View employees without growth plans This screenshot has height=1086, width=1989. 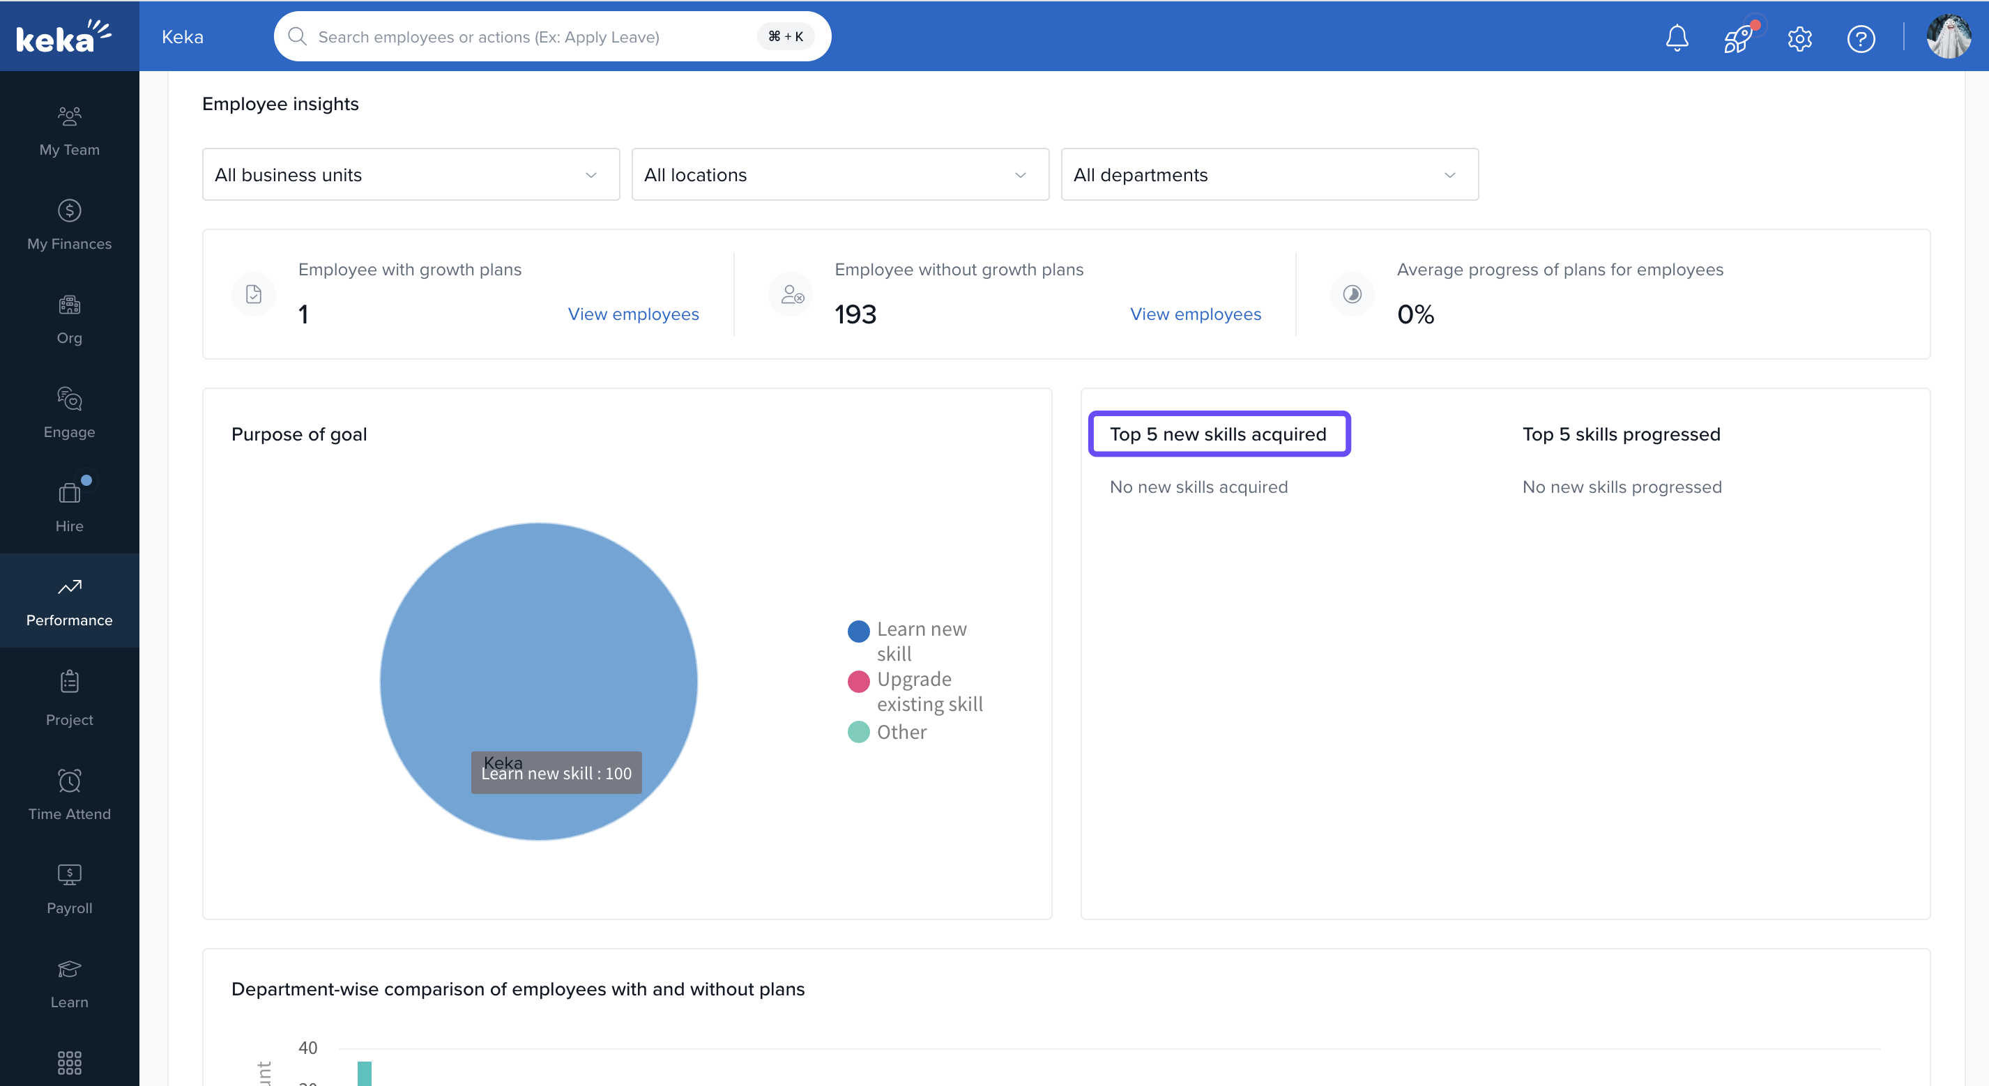tap(1195, 314)
